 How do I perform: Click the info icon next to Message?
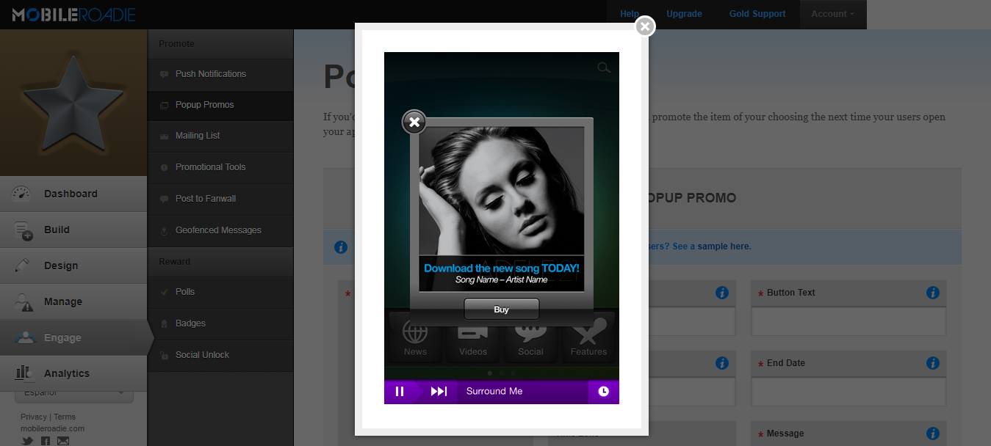[x=933, y=434]
